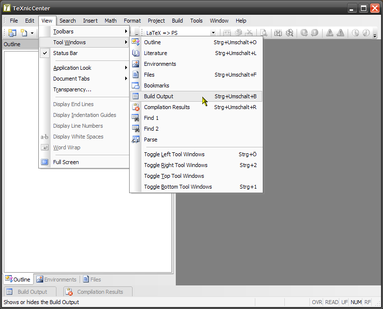Screen dimensions: 383x309
Task: Click the new project toolbar icon
Action: point(12,32)
